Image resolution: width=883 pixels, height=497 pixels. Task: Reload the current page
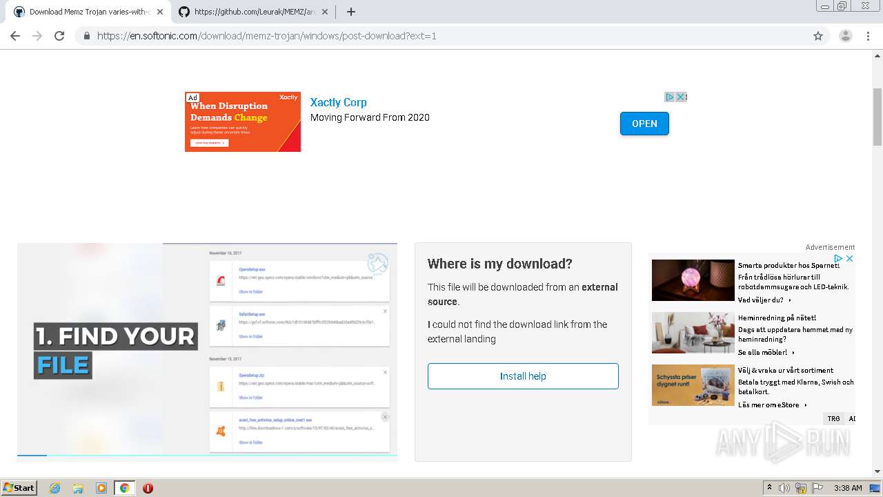tap(59, 36)
